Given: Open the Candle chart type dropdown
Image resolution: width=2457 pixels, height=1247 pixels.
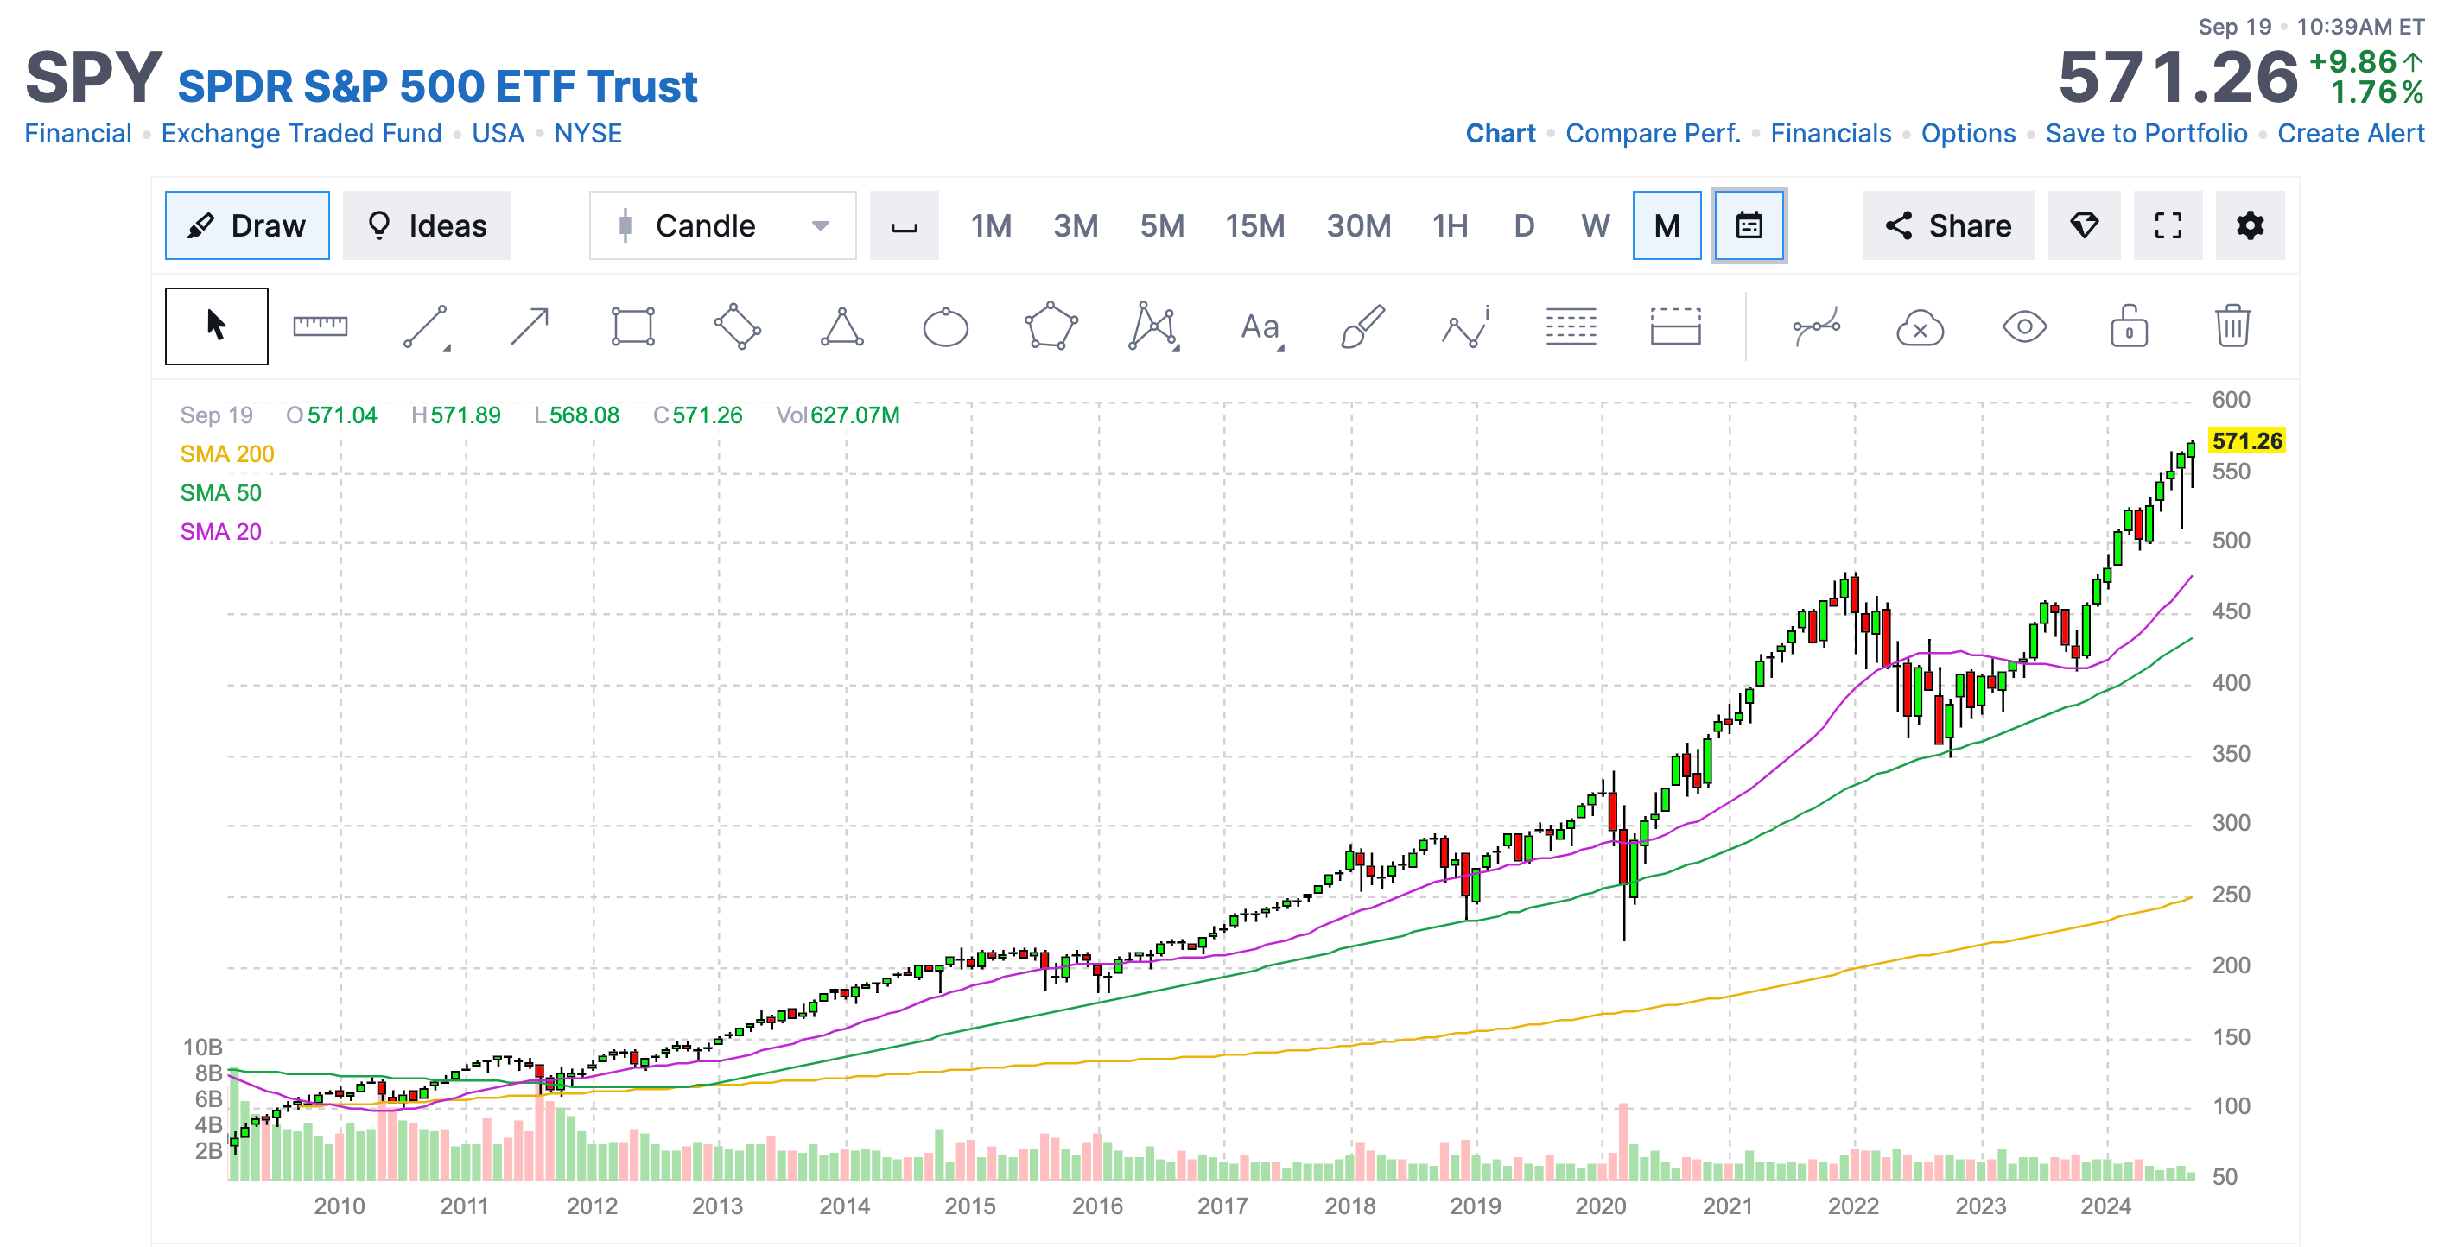Looking at the screenshot, I should tap(722, 226).
